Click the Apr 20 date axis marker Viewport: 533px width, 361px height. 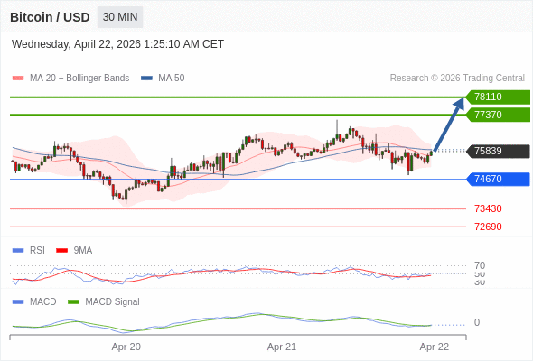pos(126,347)
